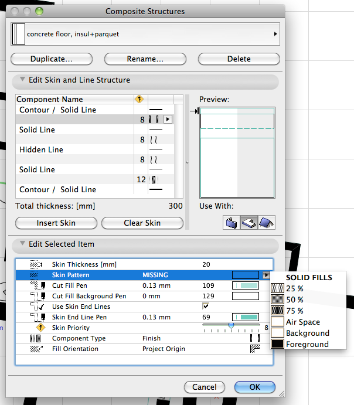
Task: Open the Skin Pattern arrow popup
Action: [266, 275]
